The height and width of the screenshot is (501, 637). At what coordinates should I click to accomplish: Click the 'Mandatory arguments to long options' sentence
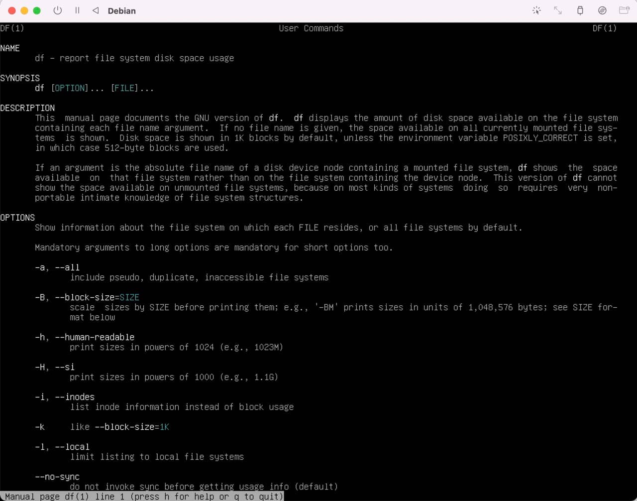(214, 248)
